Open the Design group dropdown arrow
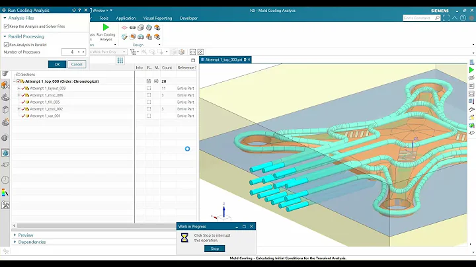Screen dimensions: 476x267 (160, 45)
